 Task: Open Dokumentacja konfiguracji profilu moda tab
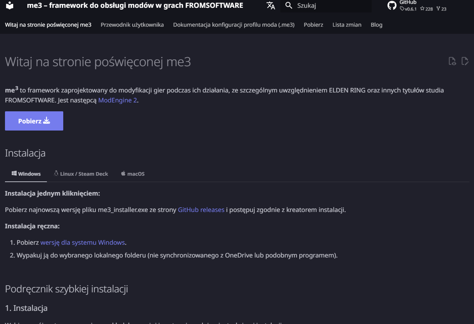234,25
